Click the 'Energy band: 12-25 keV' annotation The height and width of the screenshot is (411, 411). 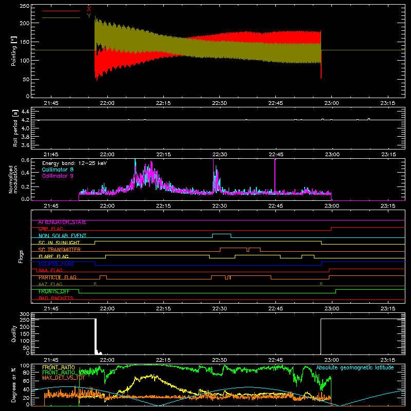(x=74, y=163)
